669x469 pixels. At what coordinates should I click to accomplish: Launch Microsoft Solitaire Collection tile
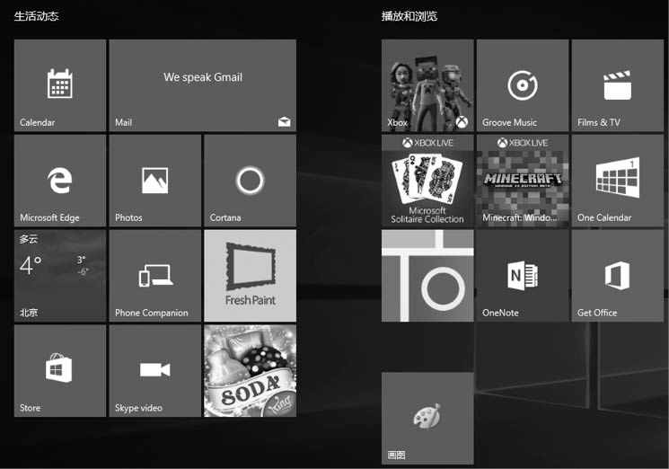click(x=427, y=181)
